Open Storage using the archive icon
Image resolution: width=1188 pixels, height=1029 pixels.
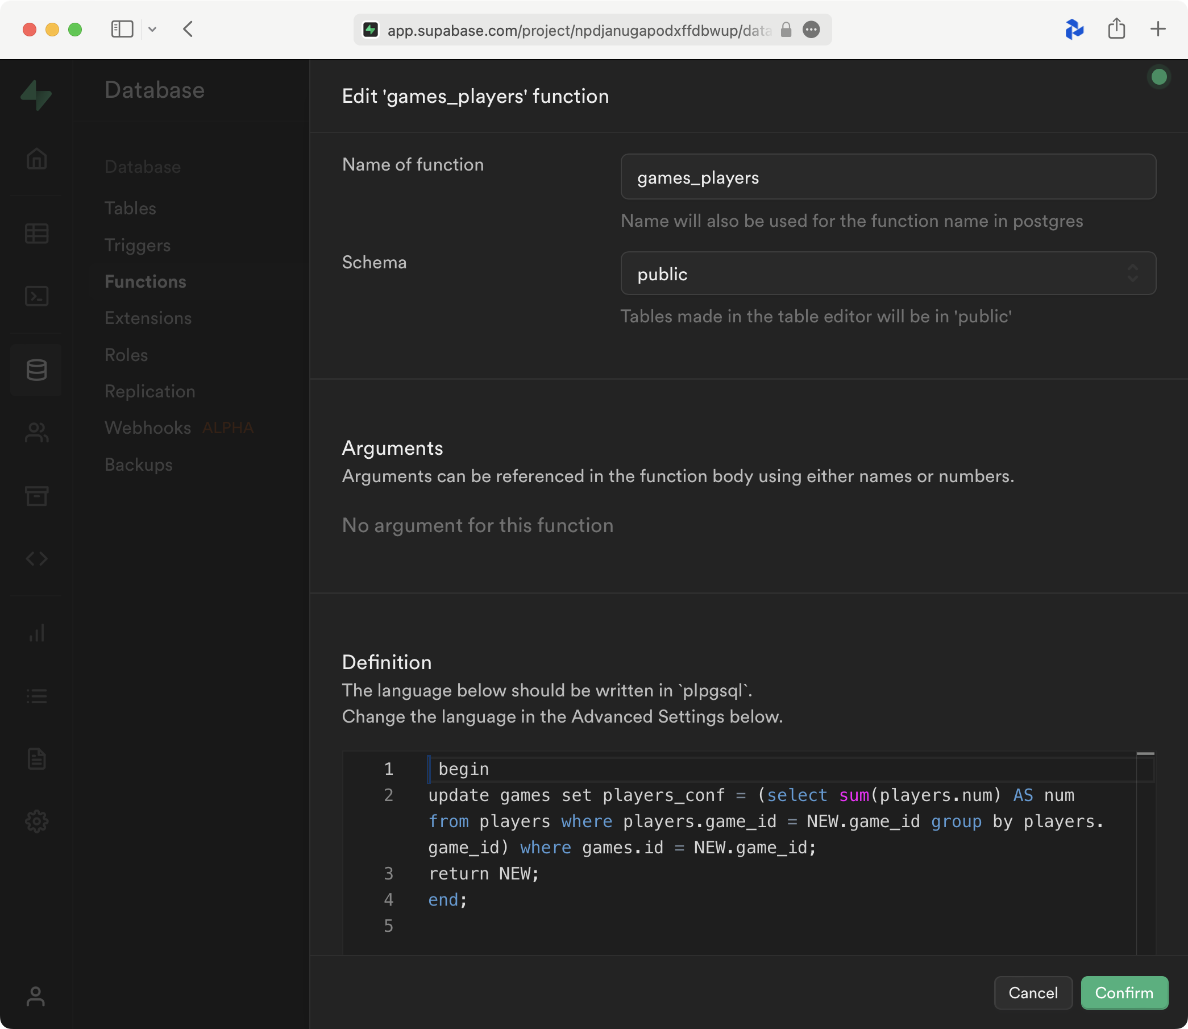pos(36,496)
